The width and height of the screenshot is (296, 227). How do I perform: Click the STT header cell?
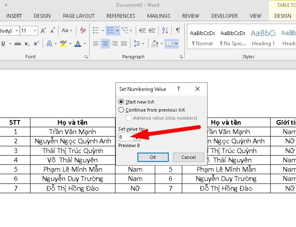tap(15, 123)
